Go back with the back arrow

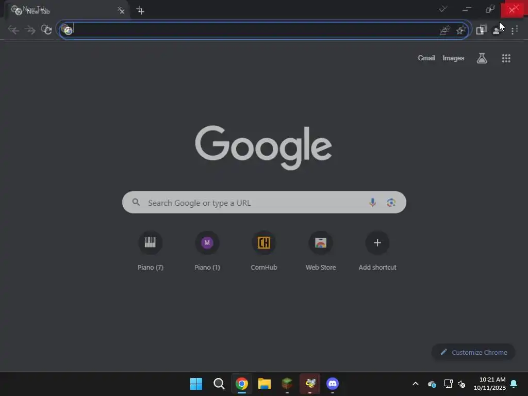coord(13,30)
